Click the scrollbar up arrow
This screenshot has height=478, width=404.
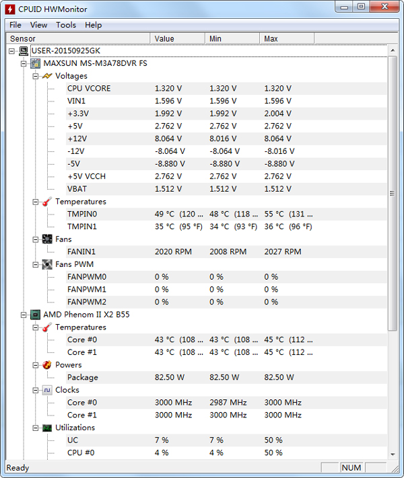point(393,50)
